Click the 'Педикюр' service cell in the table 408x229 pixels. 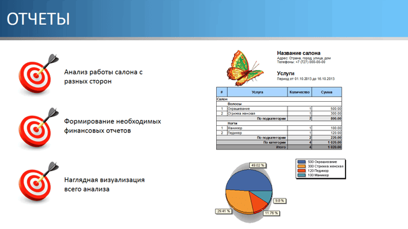tap(258, 133)
